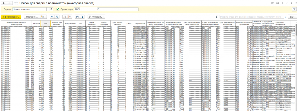The height and width of the screenshot is (111, 297).
Task: Go back with the left arrow button
Action: tap(4, 3)
